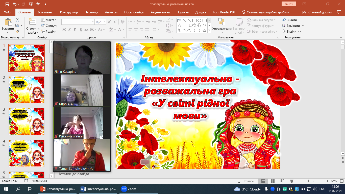The height and width of the screenshot is (194, 345).
Task: Toggle Normal view button in status bar
Action: (x=263, y=181)
